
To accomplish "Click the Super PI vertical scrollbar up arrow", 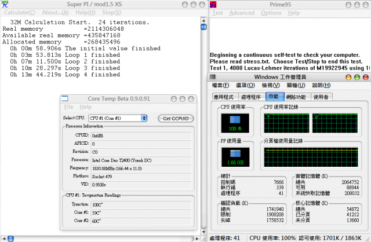I will point(203,20).
